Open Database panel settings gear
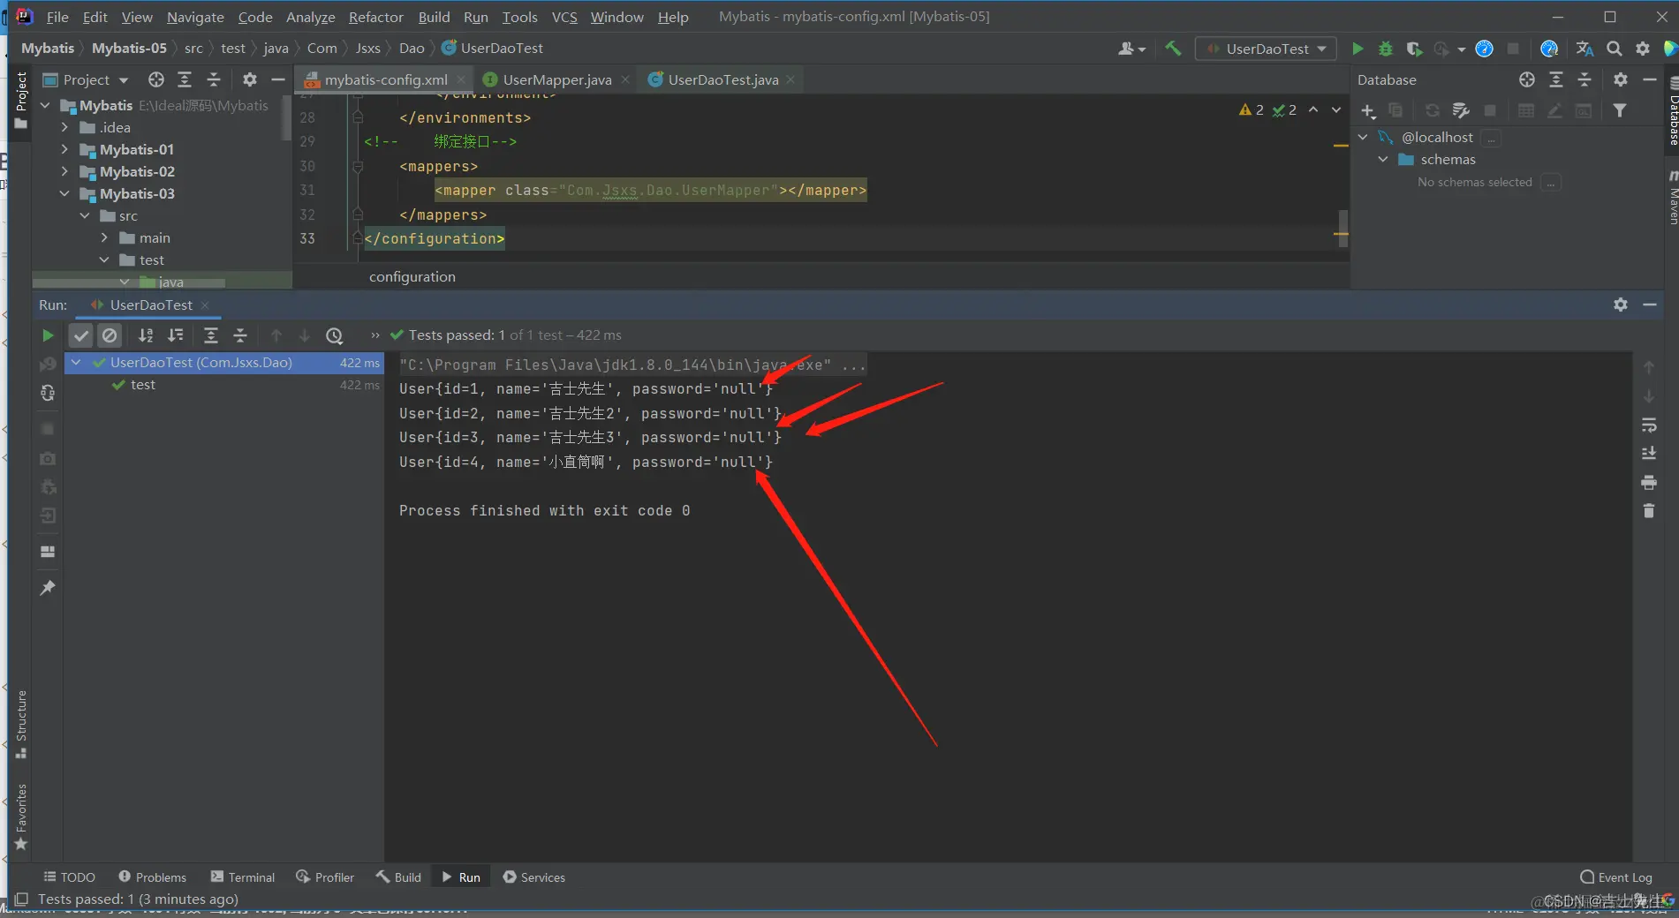The height and width of the screenshot is (918, 1679). [x=1620, y=79]
